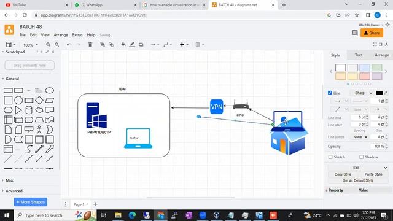Open the Sharp line style dropdown
The image size is (393, 221).
[362, 93]
